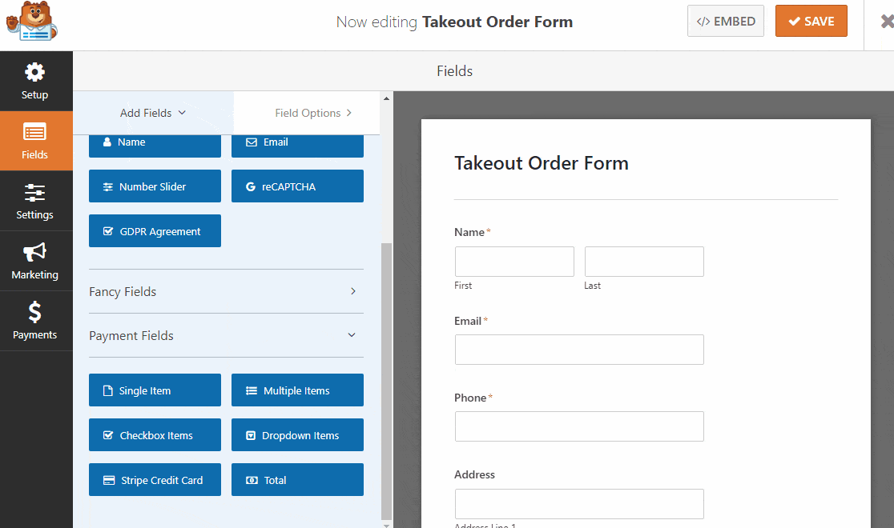Add a Stripe Credit Card field
The height and width of the screenshot is (528, 894).
(x=155, y=479)
